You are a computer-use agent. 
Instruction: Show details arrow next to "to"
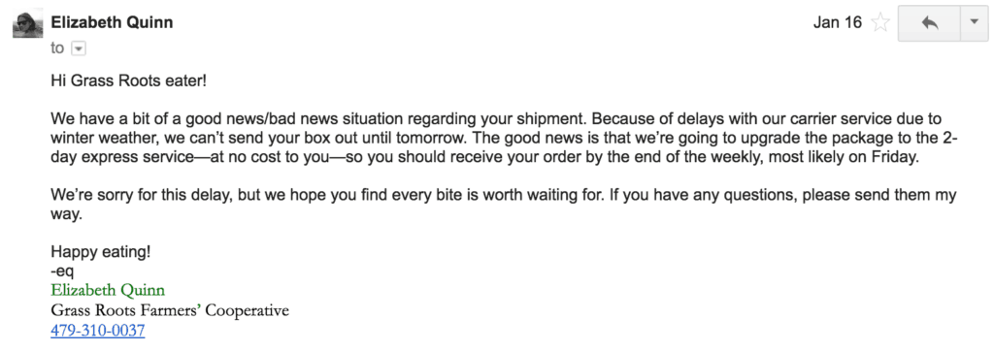click(x=79, y=48)
